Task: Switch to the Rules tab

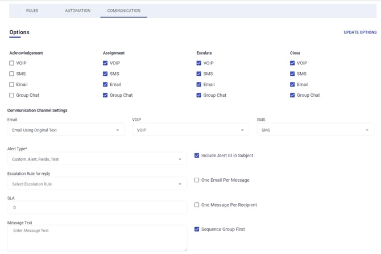Action: pyautogui.click(x=32, y=10)
